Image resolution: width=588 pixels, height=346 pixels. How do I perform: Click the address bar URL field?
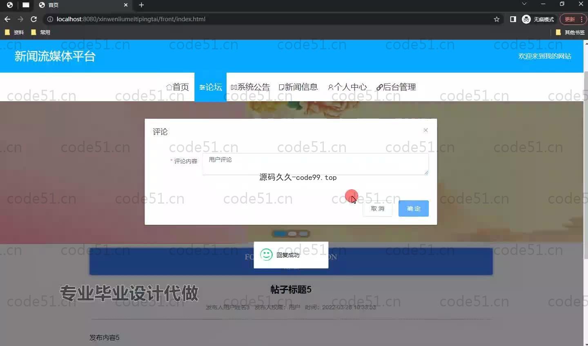[x=269, y=19]
